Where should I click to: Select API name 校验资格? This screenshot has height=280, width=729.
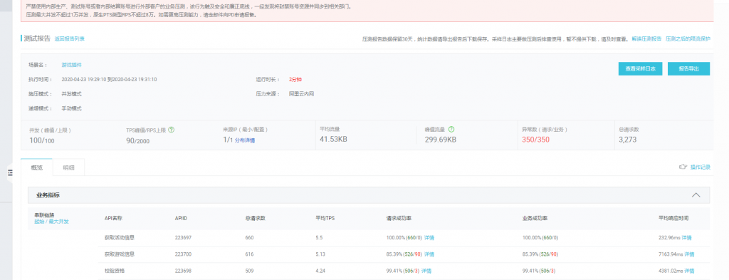[x=115, y=271]
